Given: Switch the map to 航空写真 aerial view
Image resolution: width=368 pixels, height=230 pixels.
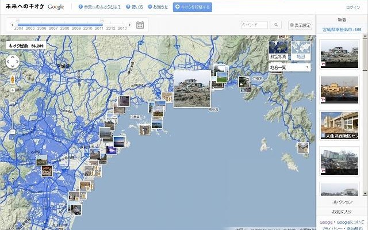Looking at the screenshot, I should 278,50.
